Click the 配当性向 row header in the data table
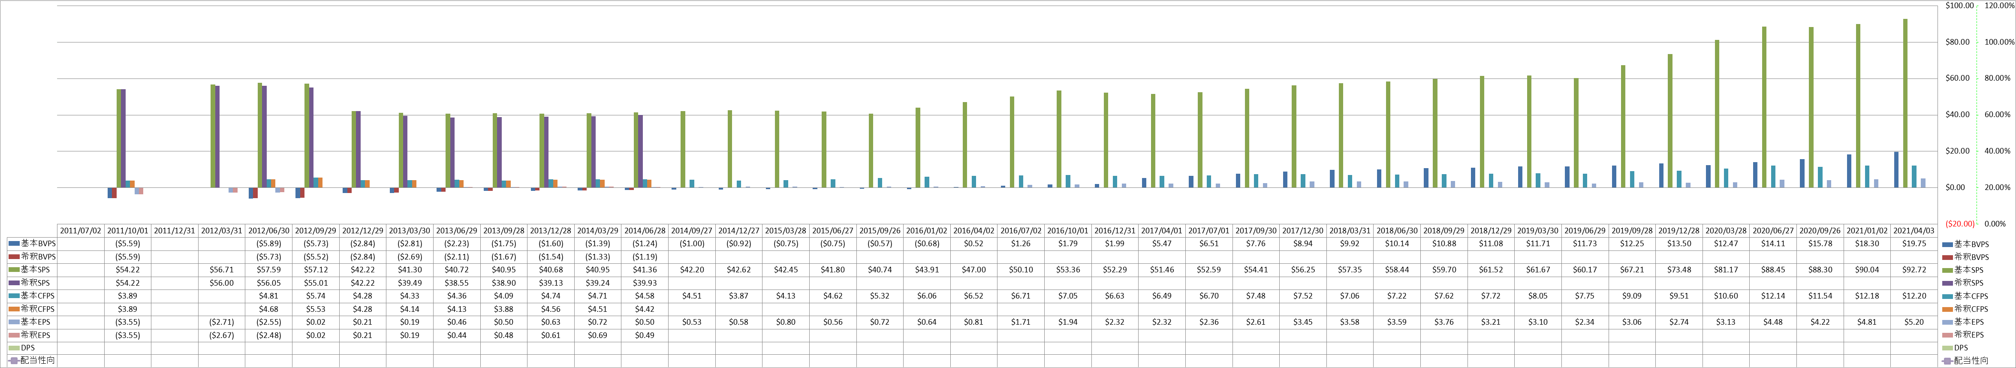Screen dimensions: 2016x368 pyautogui.click(x=32, y=361)
